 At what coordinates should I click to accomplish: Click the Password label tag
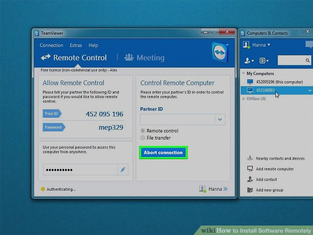click(x=54, y=127)
